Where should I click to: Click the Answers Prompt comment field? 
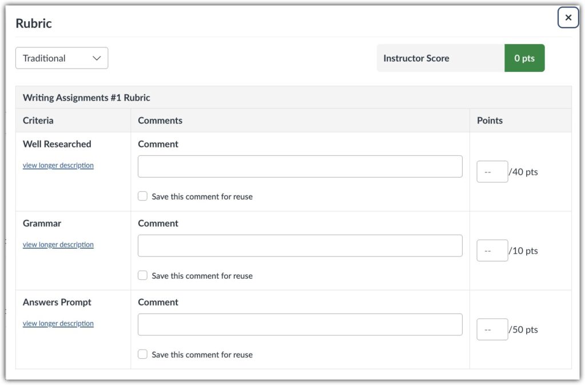point(300,324)
